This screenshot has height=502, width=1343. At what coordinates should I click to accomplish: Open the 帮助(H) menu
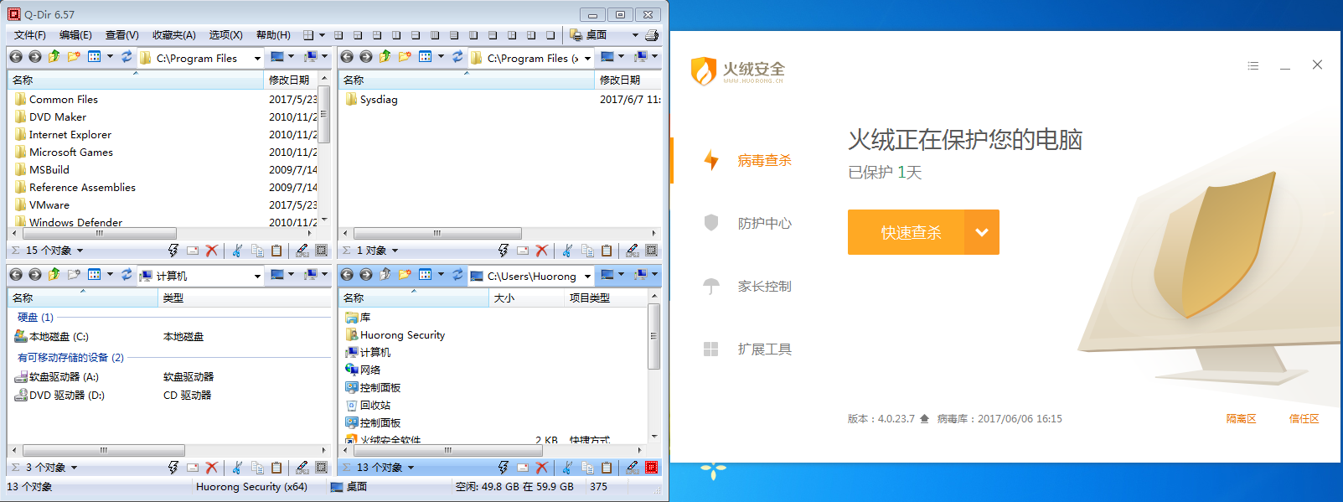[x=273, y=35]
